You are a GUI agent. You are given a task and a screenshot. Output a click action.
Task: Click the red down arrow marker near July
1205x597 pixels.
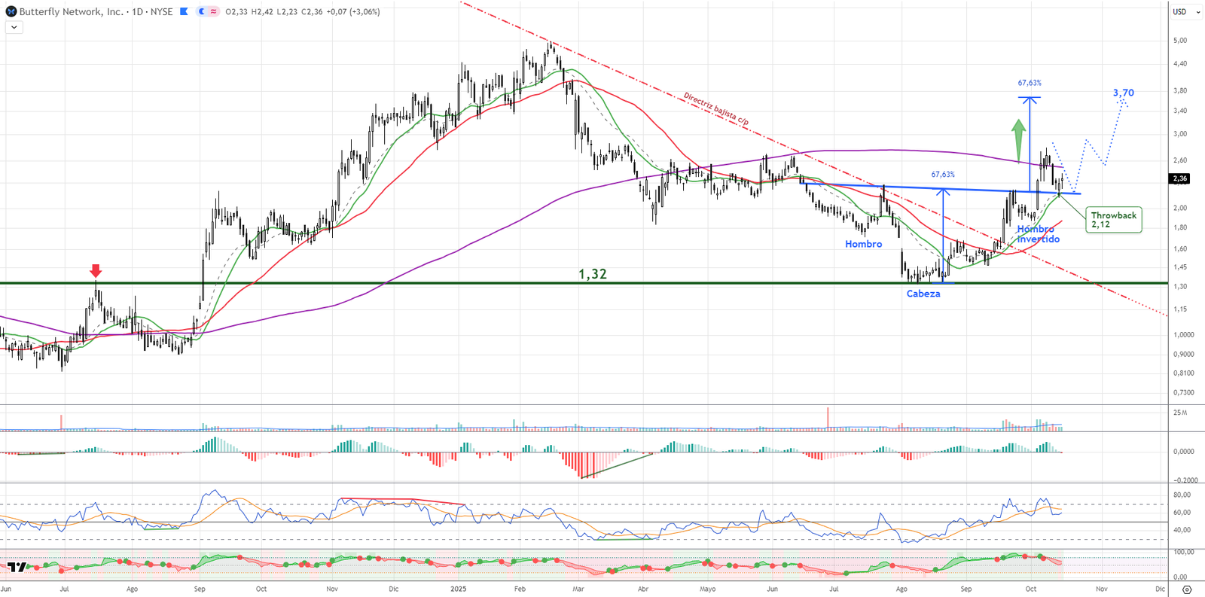pos(96,271)
